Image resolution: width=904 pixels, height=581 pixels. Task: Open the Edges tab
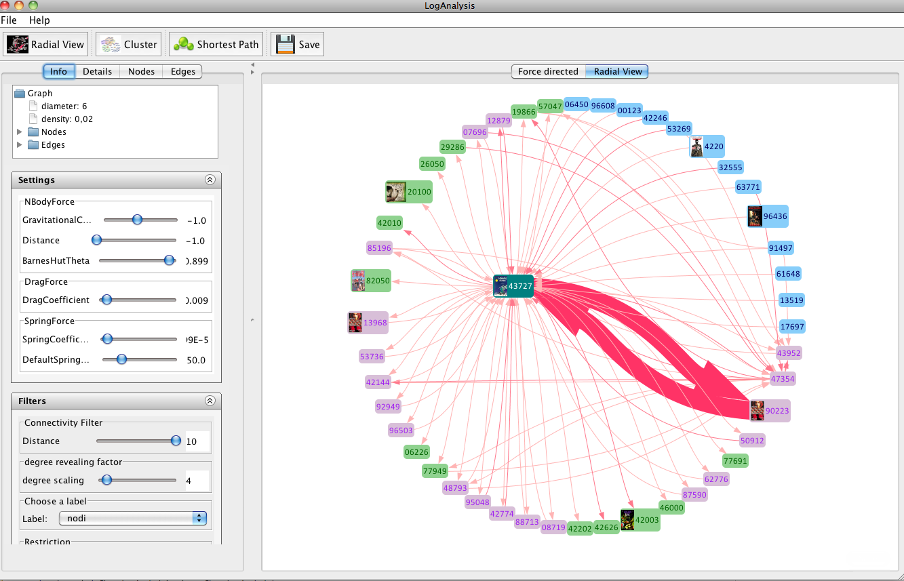(182, 71)
